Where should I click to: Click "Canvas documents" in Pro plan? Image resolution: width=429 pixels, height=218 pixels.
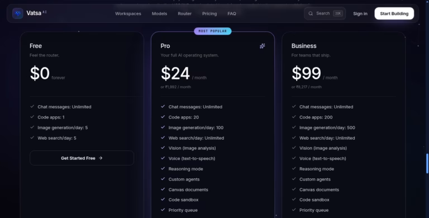tap(188, 189)
